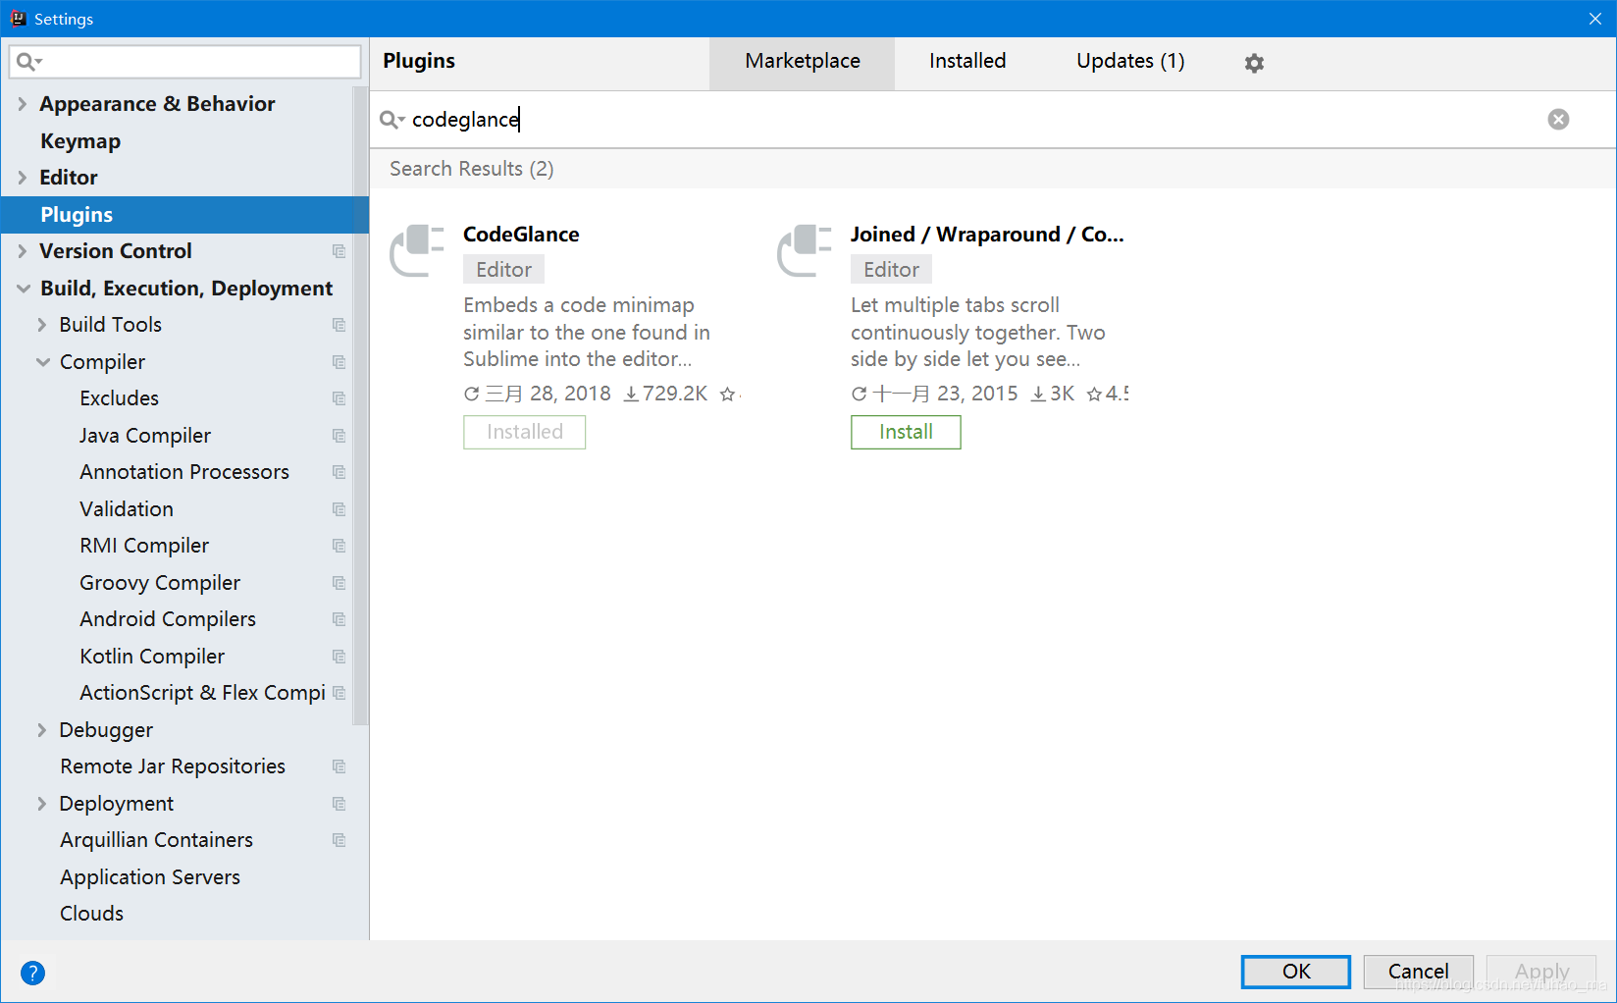Collapse the Build, Execution, Deployment section
The width and height of the screenshot is (1617, 1003).
coord(23,289)
